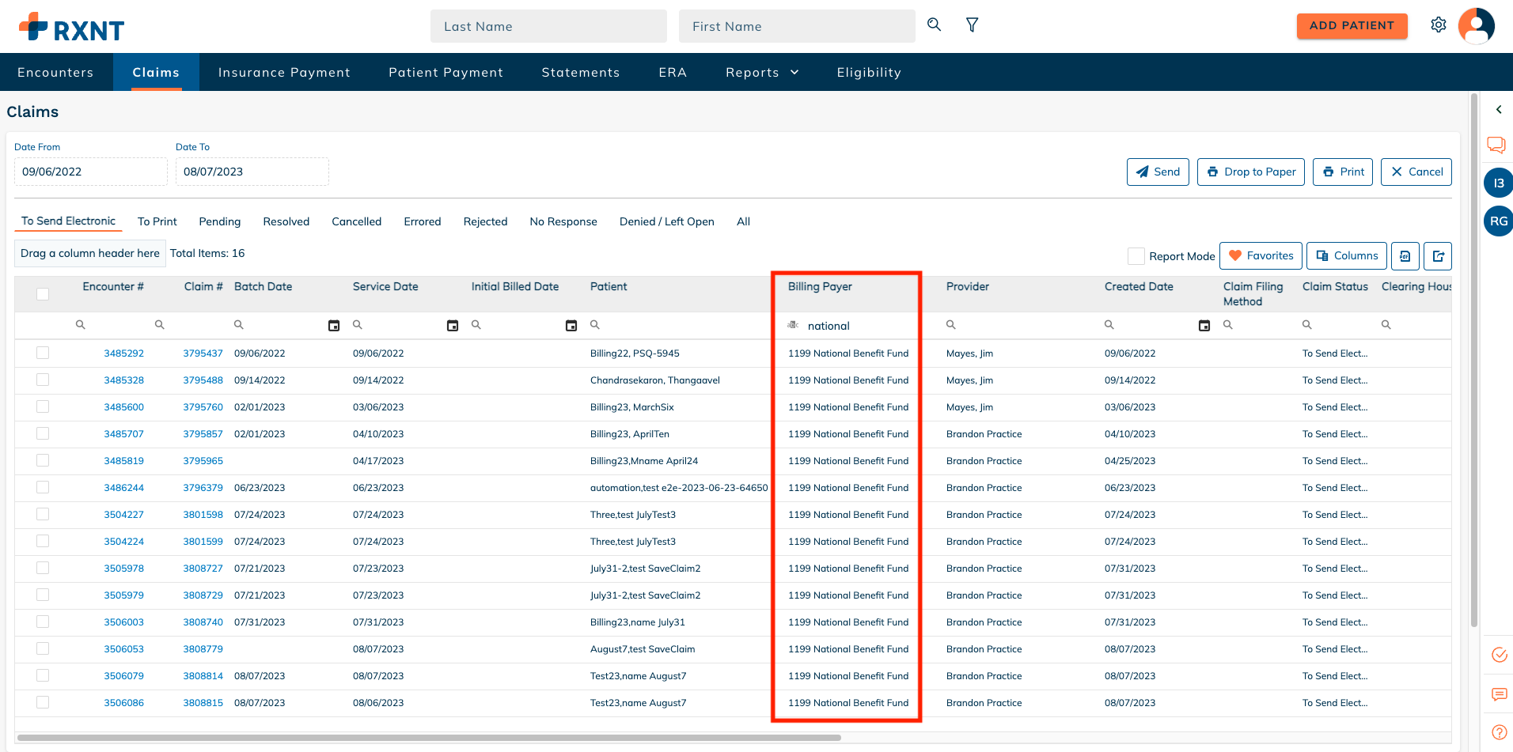
Task: Open encounter link 3485292
Action: pos(124,353)
